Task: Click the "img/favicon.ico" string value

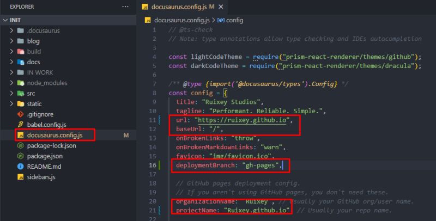Action: (x=240, y=156)
